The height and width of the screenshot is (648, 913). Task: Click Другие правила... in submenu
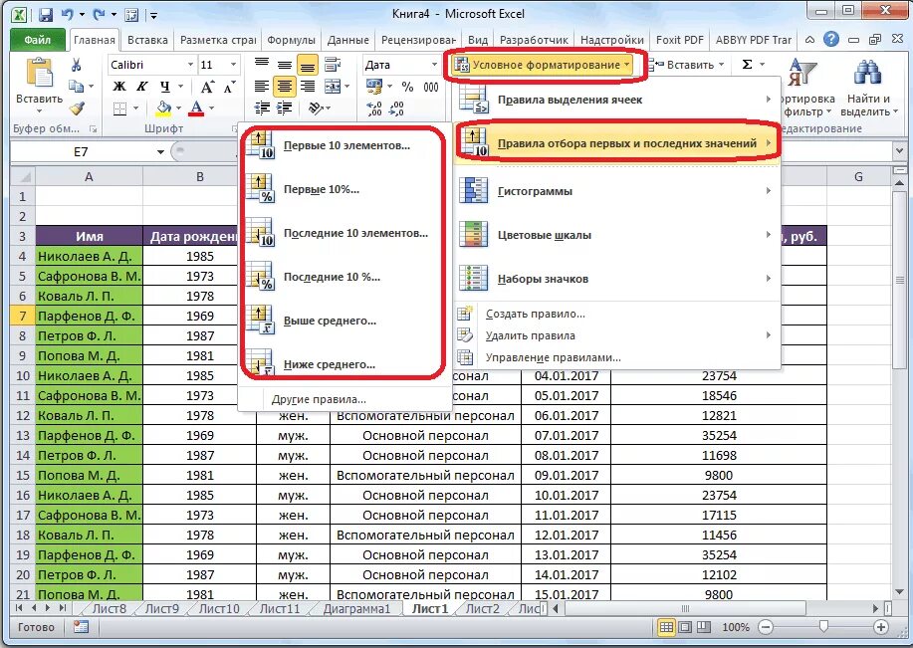(343, 399)
